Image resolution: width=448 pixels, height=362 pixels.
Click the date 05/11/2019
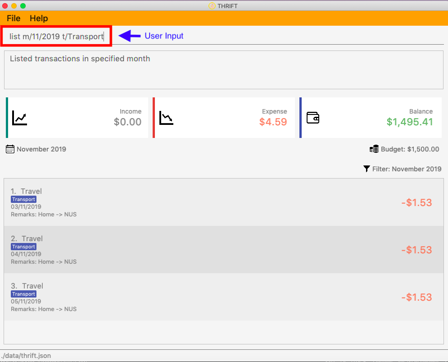tap(26, 301)
